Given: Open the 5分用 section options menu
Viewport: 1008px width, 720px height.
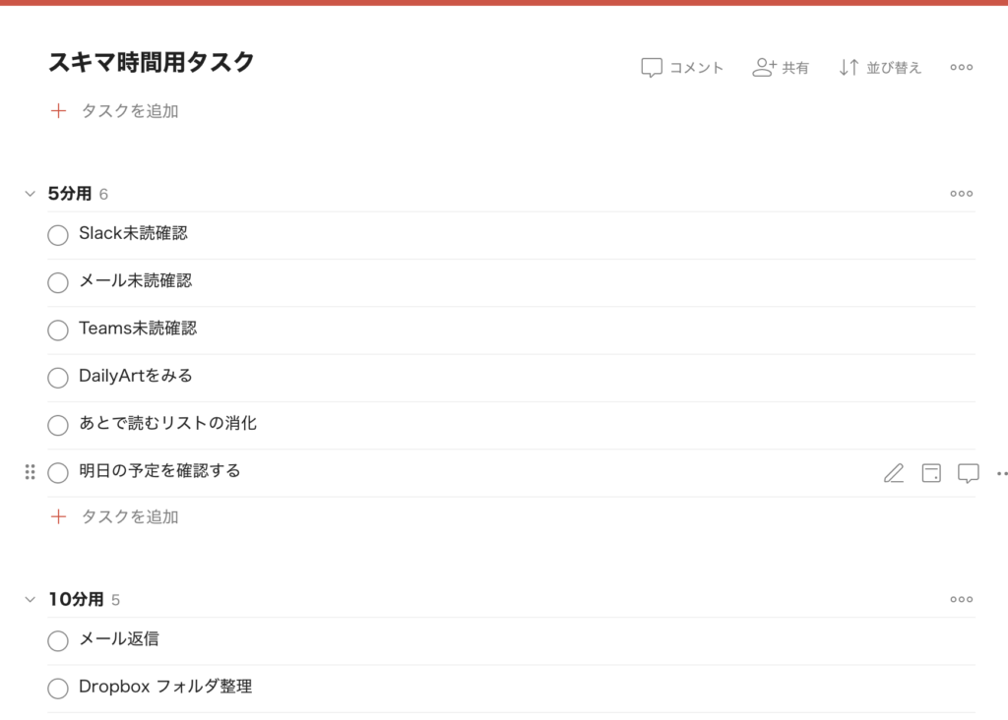Looking at the screenshot, I should point(961,194).
